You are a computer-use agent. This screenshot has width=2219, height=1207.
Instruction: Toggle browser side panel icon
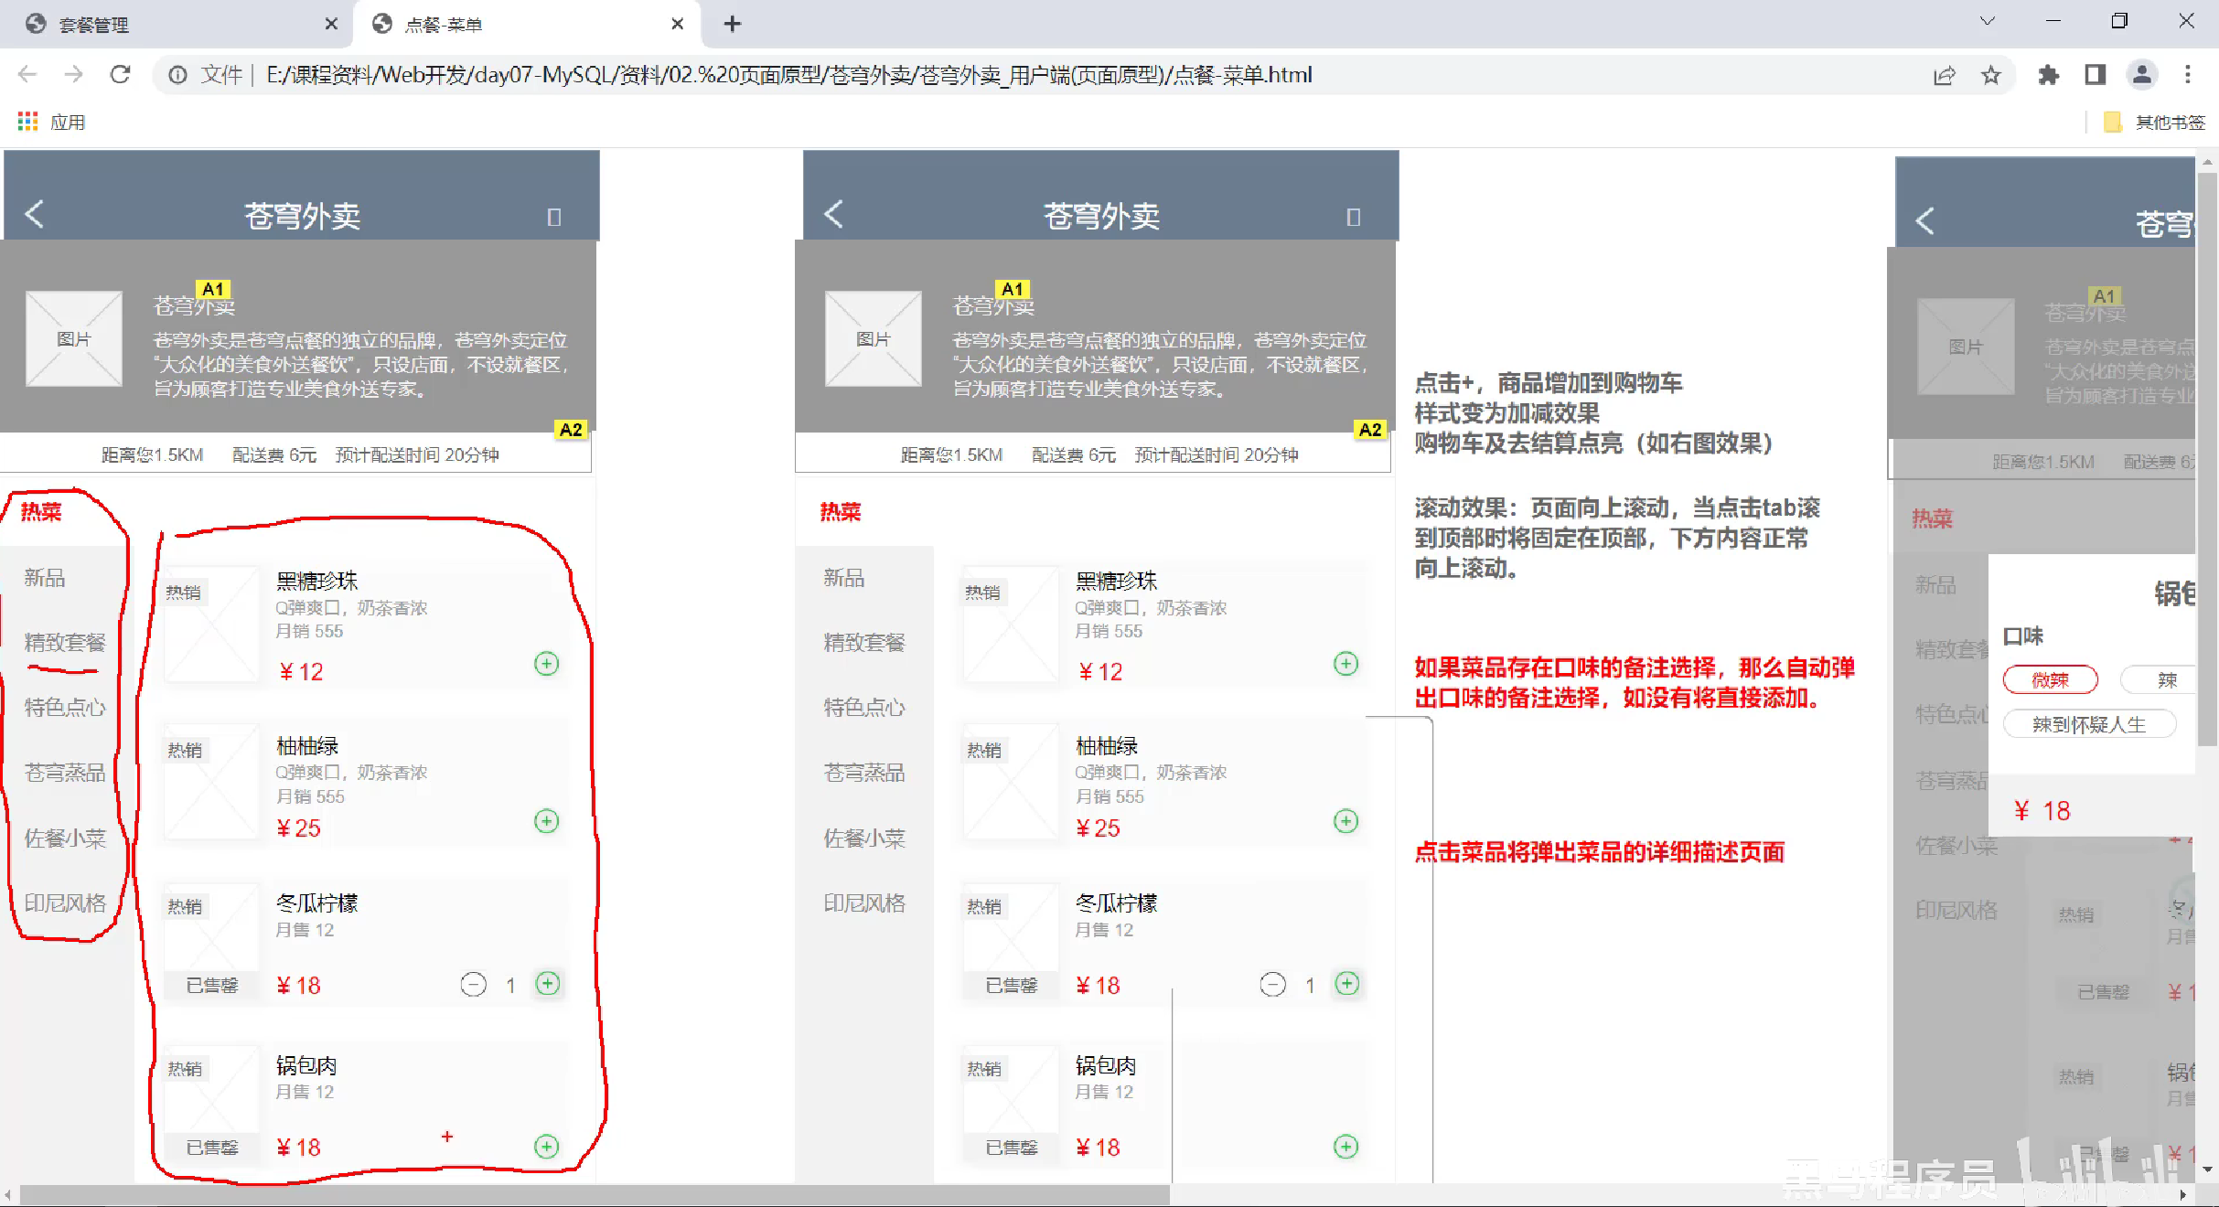[x=2095, y=75]
